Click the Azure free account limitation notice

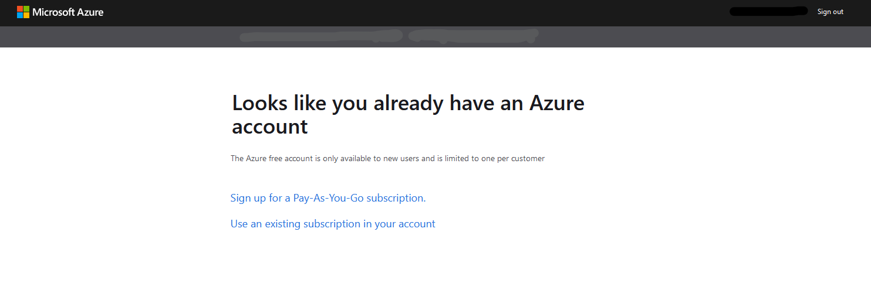pyautogui.click(x=387, y=158)
